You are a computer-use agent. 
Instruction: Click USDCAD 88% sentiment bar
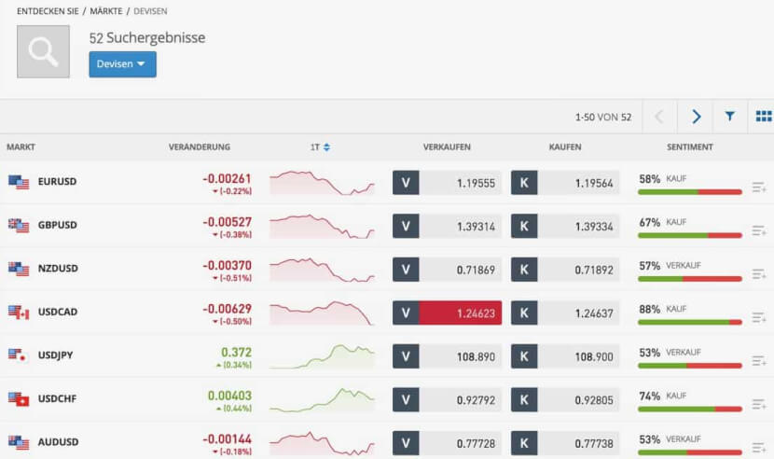(x=690, y=322)
